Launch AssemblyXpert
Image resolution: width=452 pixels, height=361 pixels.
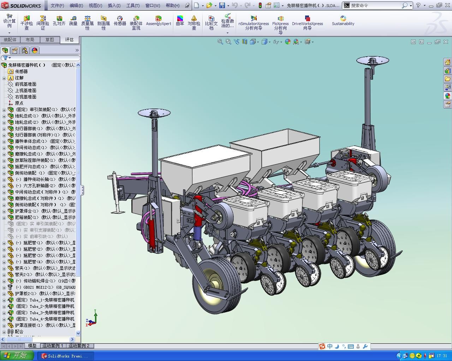click(159, 21)
